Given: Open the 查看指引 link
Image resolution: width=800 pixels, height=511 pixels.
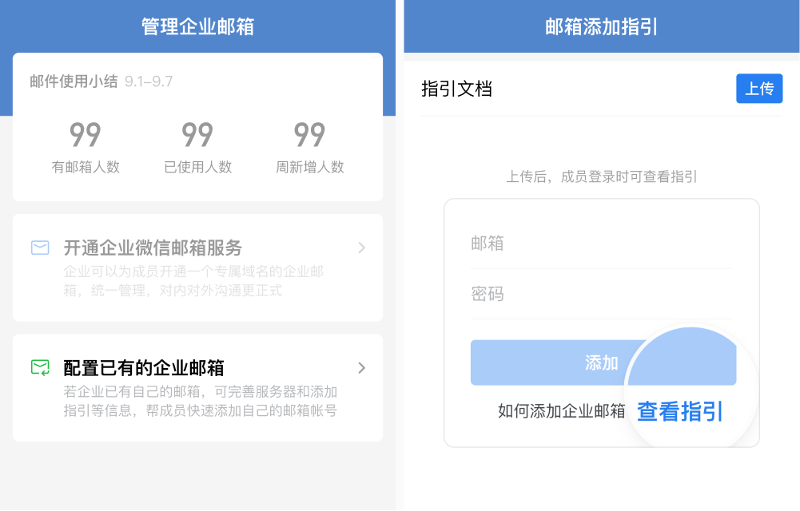Looking at the screenshot, I should click(x=680, y=411).
